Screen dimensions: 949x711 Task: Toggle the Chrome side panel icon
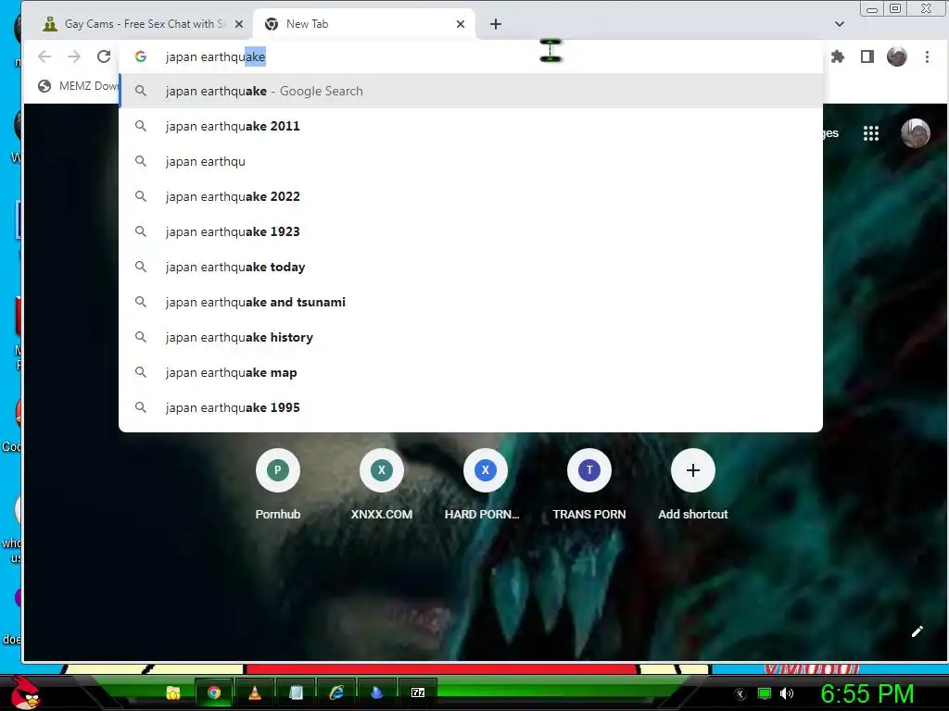pyautogui.click(x=867, y=56)
